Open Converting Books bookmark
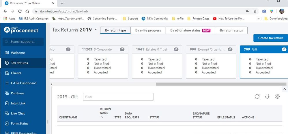The image size is (288, 134). (103, 19)
